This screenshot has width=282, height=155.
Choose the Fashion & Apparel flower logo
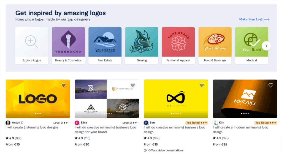tap(178, 42)
